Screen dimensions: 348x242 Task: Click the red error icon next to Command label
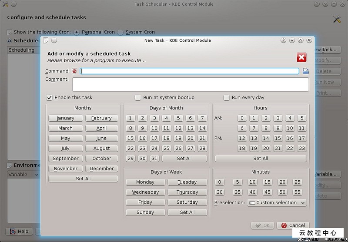tap(74, 71)
